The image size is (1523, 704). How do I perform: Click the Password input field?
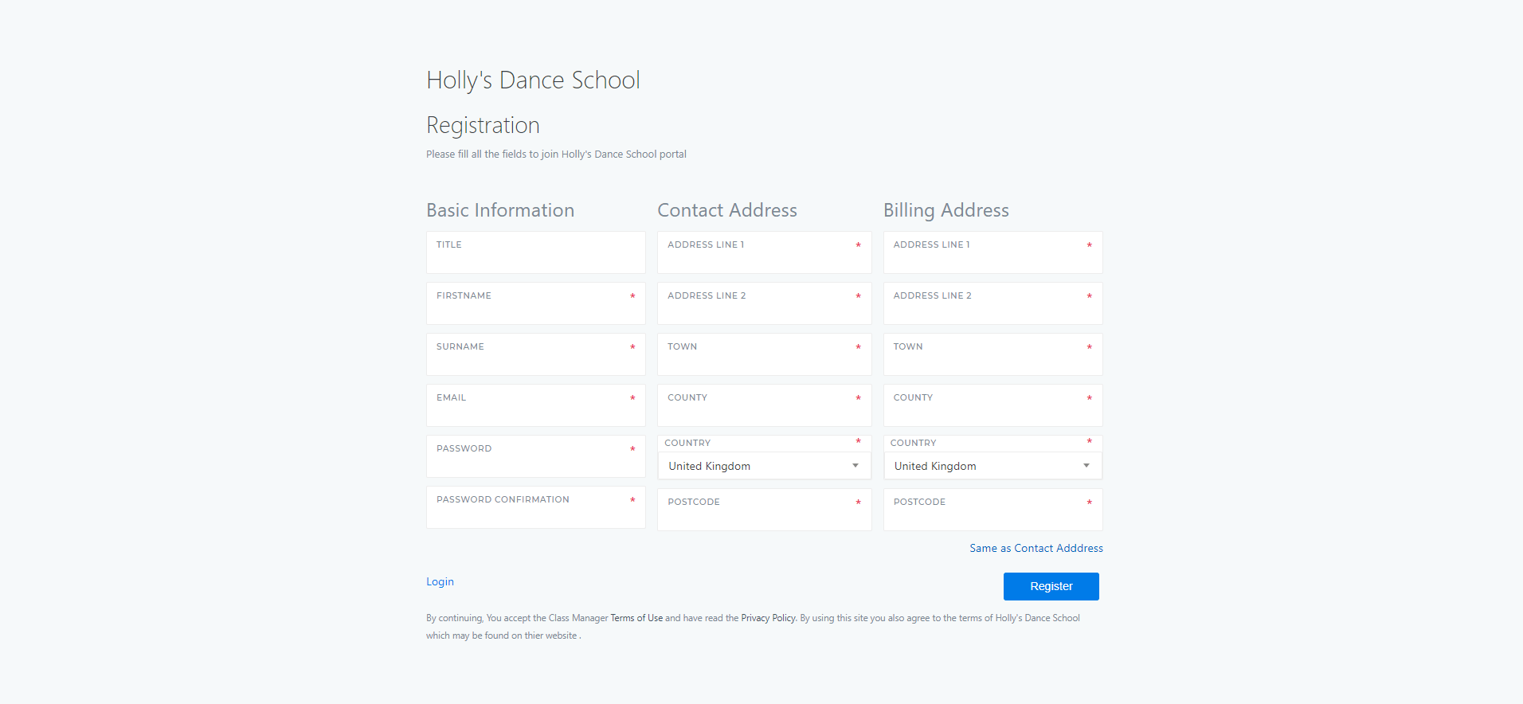[536, 456]
